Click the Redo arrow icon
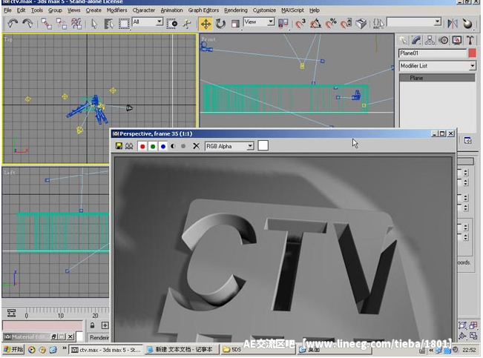Image resolution: width=483 pixels, height=358 pixels. 27,24
